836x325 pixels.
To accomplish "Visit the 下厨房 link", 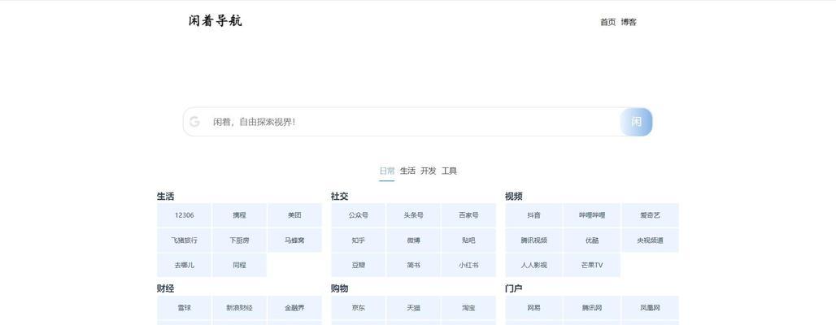I will [x=239, y=240].
